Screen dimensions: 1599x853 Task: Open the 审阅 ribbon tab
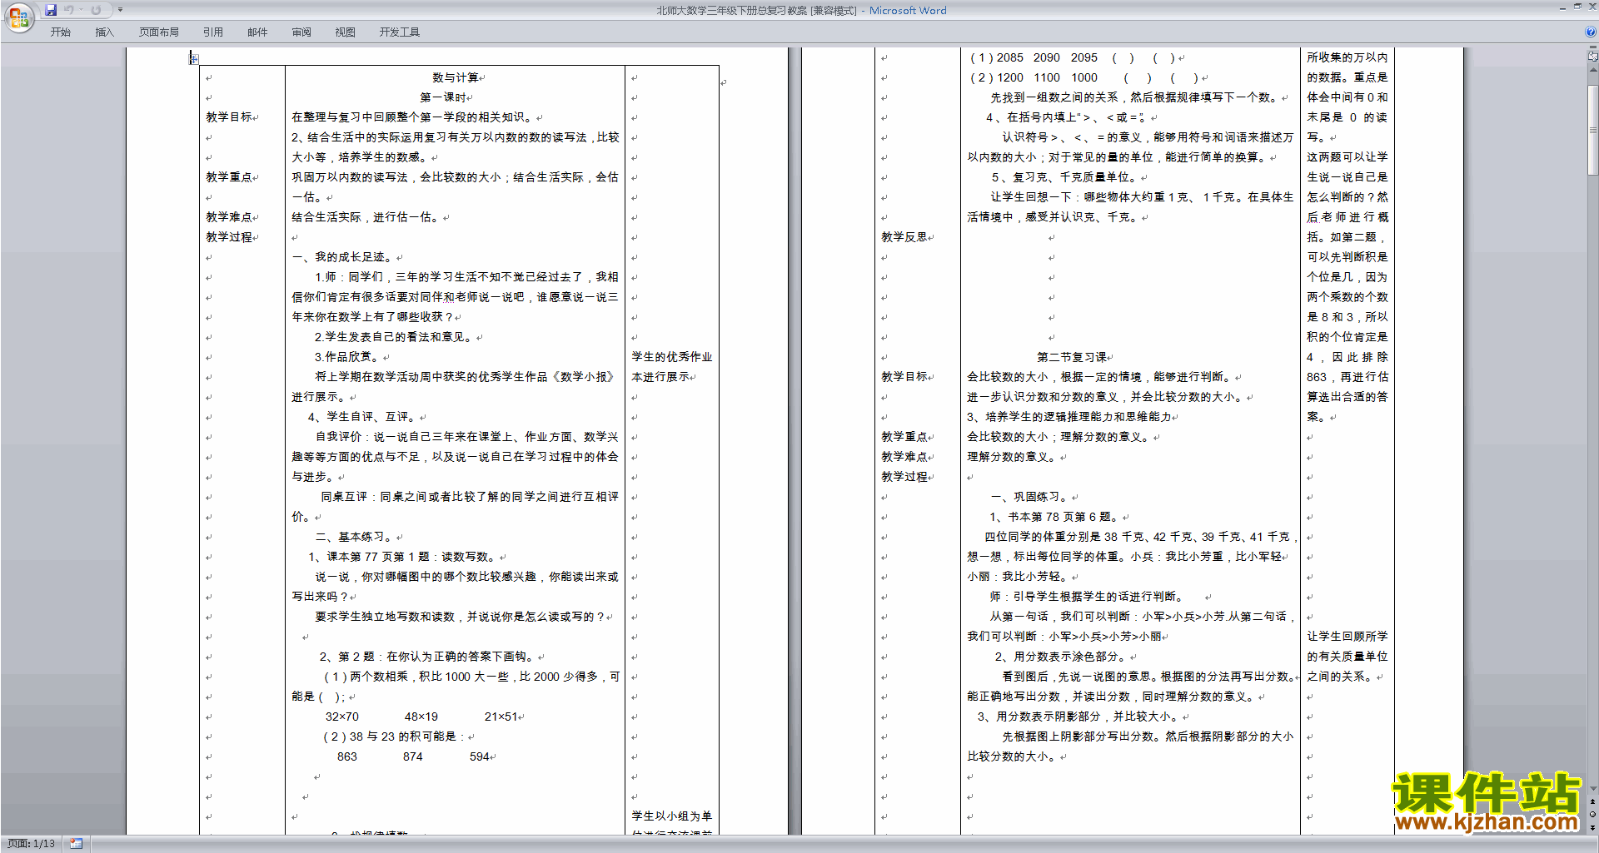click(301, 32)
